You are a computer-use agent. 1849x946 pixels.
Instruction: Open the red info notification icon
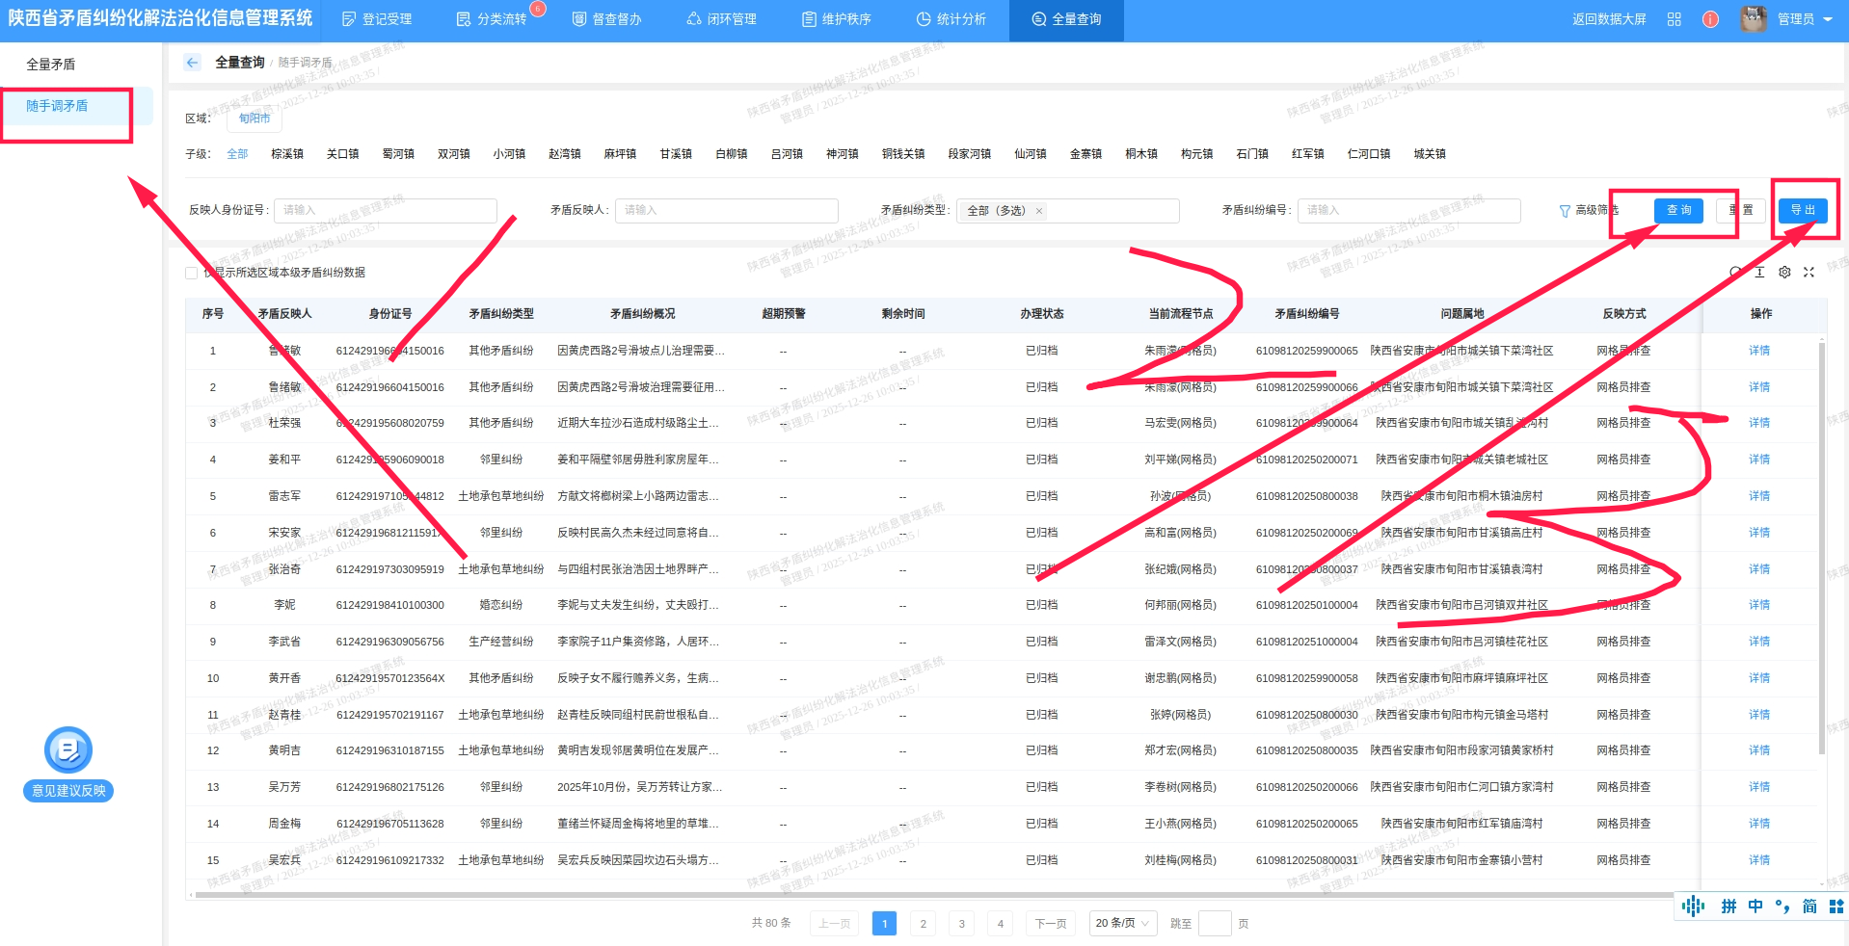pyautogui.click(x=1710, y=19)
